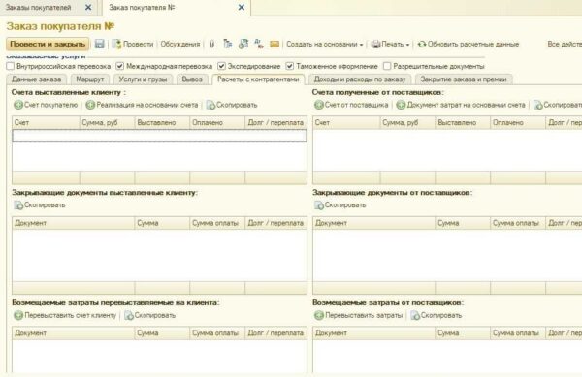Switch to Заказы покупателей window tab
This screenshot has height=377, width=582.
[38, 8]
